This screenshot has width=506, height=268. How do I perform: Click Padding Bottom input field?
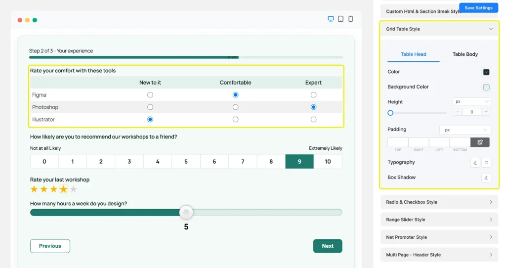point(460,142)
